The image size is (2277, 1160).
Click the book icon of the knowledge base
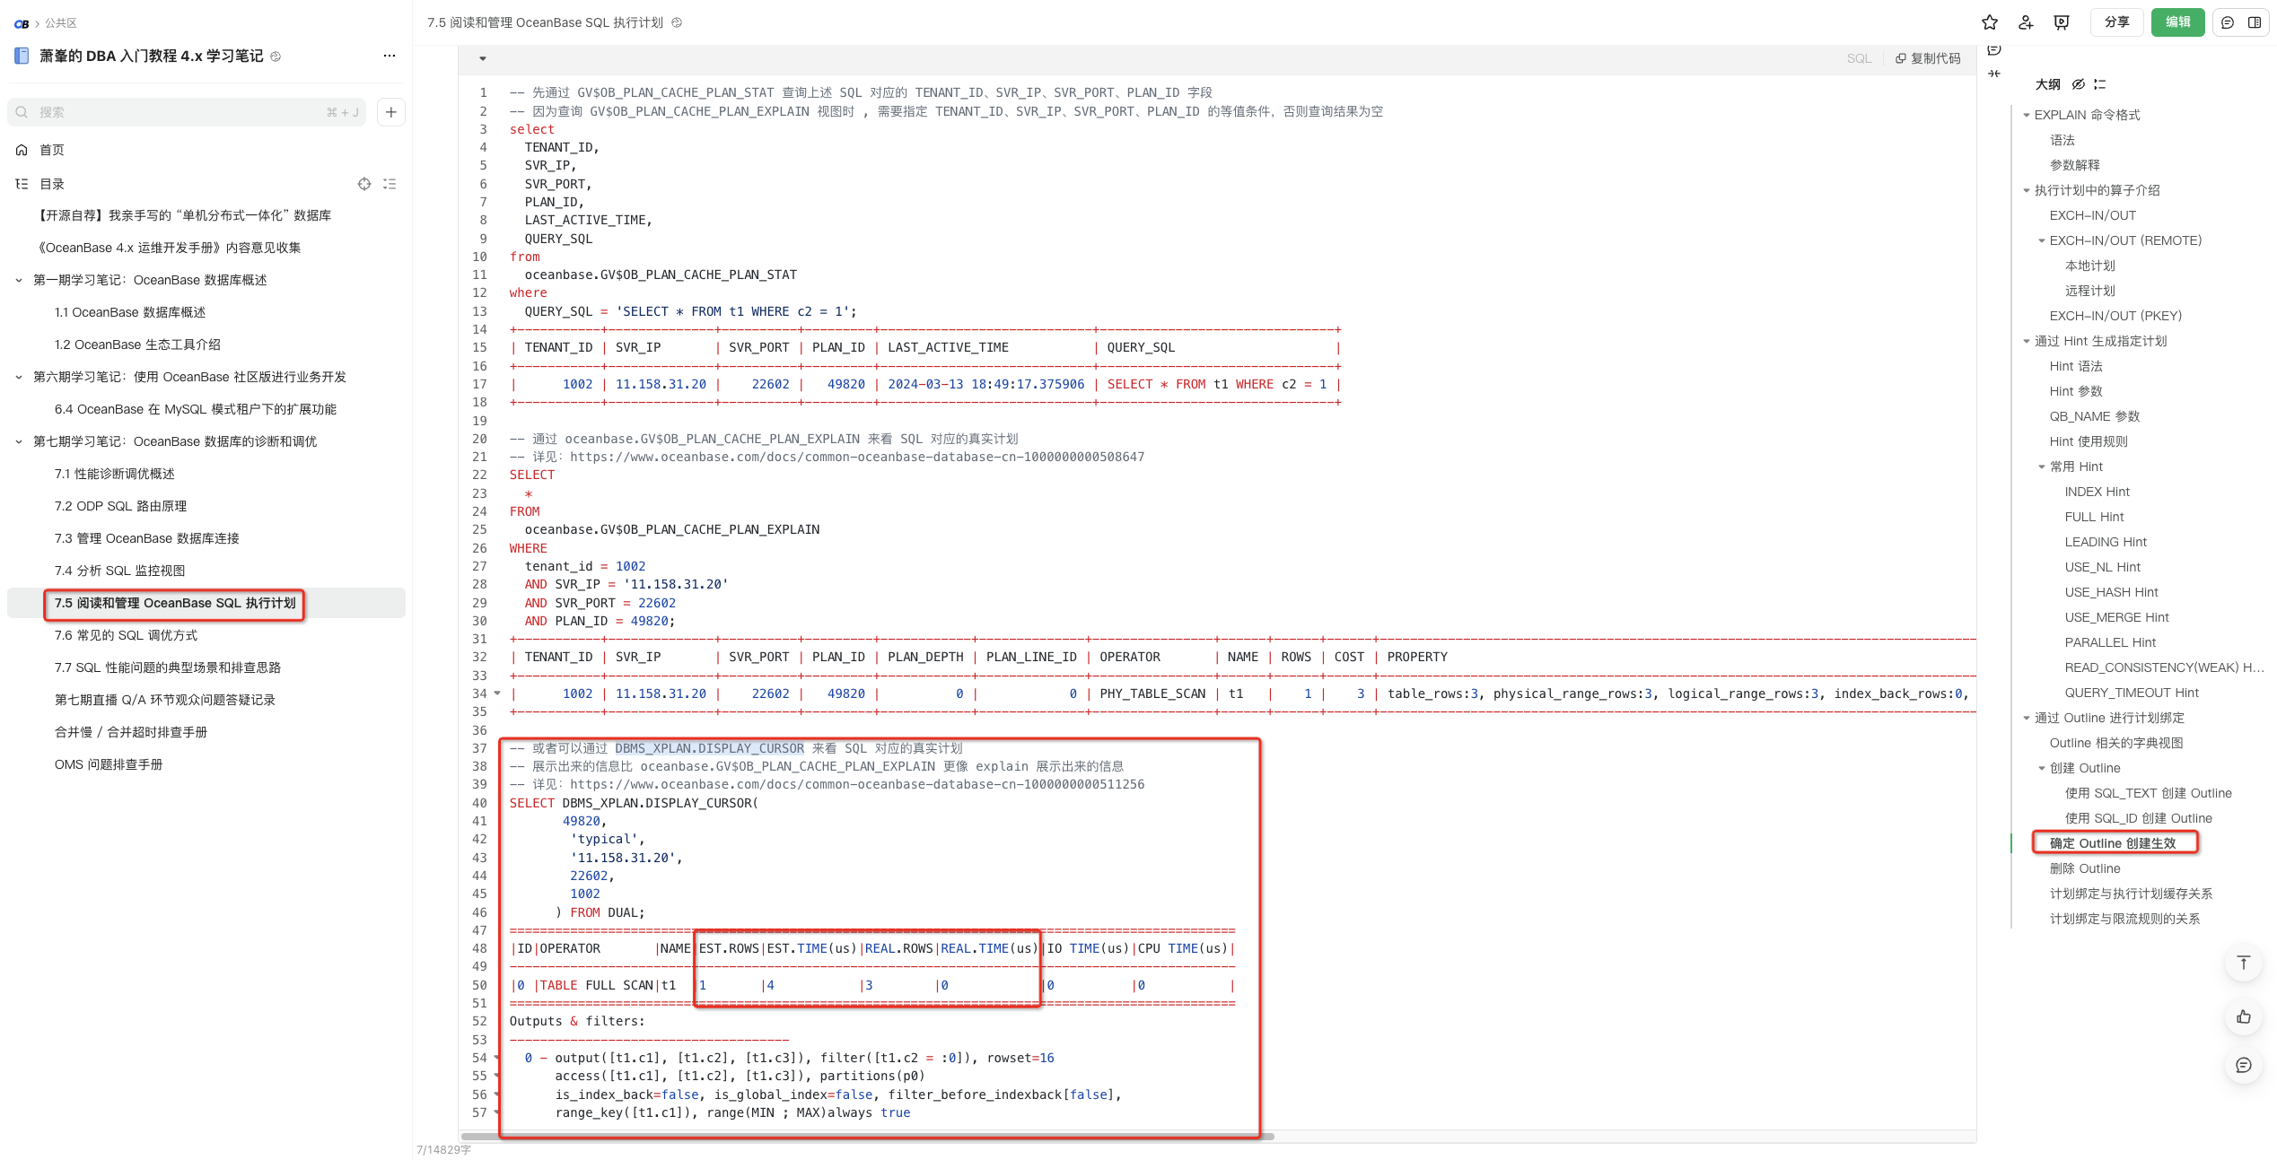click(22, 56)
